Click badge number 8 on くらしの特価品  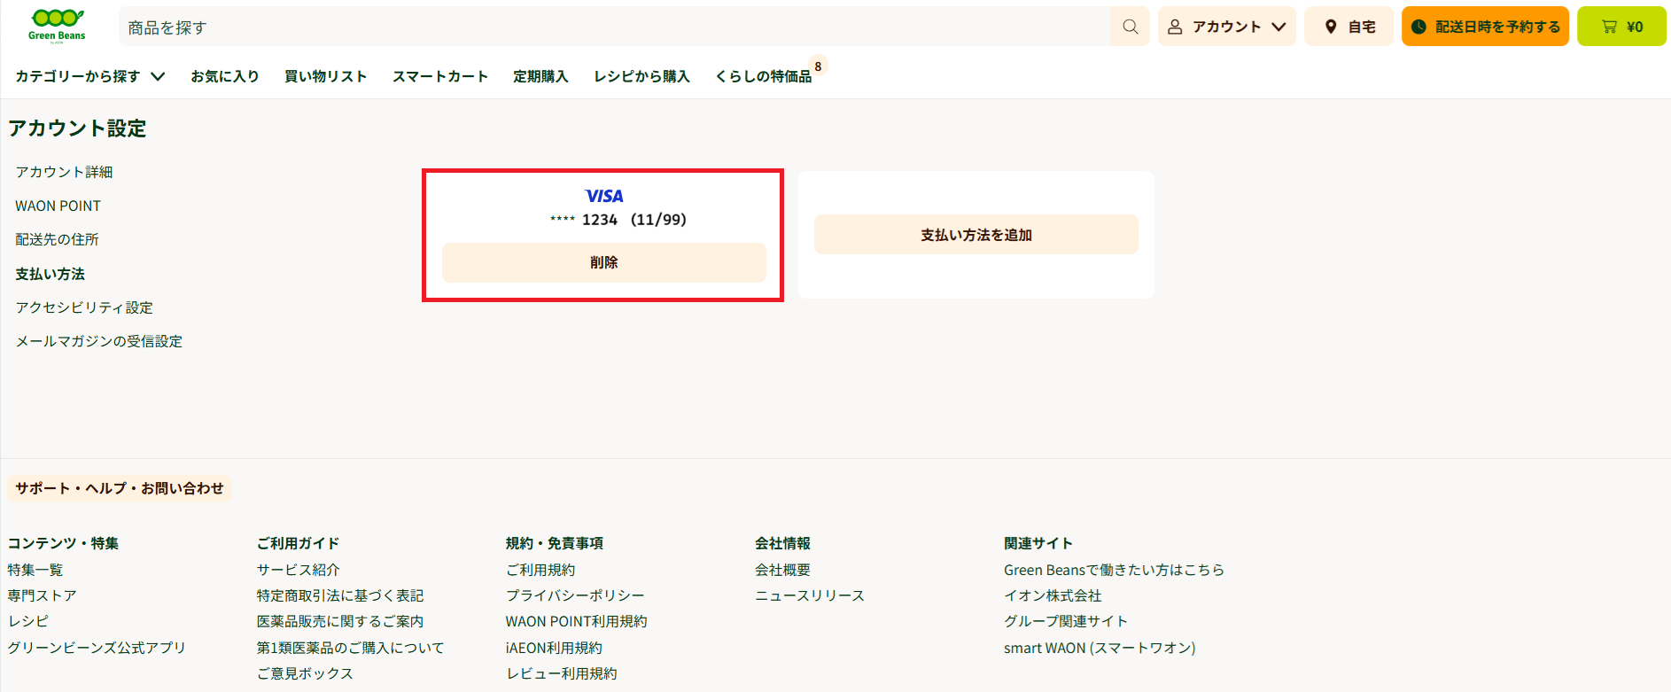click(818, 66)
